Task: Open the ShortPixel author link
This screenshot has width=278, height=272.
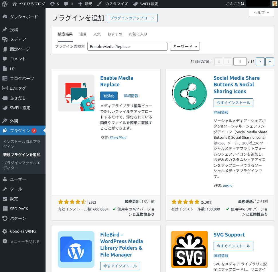Action: point(118,138)
